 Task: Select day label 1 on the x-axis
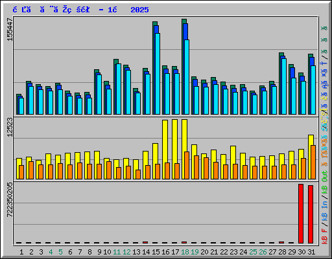click(21, 252)
